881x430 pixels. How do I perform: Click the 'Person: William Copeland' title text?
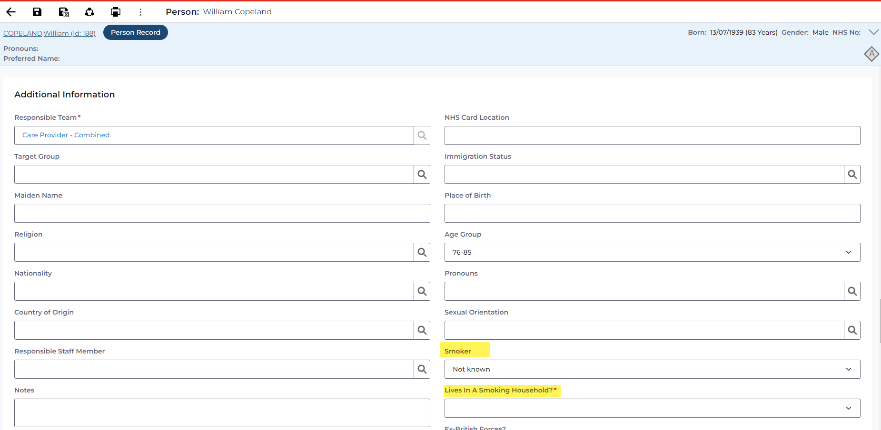click(218, 12)
